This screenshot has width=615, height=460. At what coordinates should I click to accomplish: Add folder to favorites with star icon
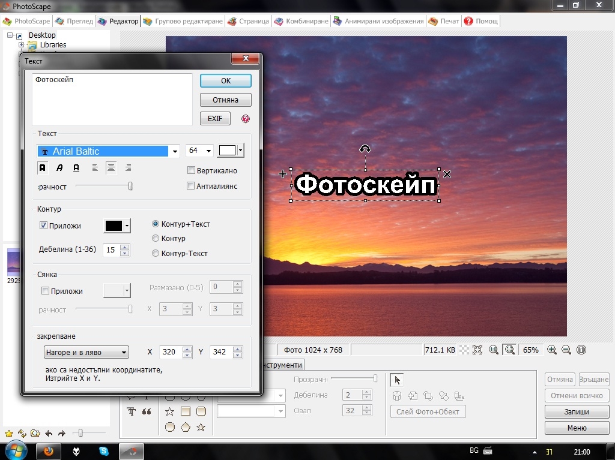8,434
